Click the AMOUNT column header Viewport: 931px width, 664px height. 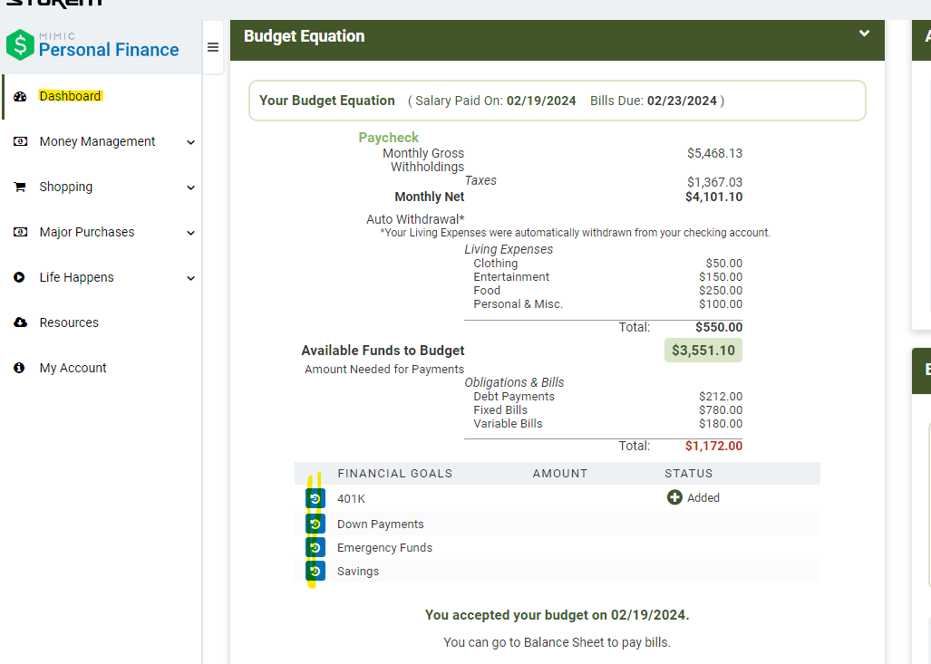click(560, 474)
